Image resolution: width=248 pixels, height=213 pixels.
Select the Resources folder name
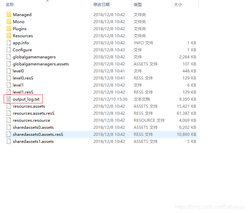(x=23, y=36)
